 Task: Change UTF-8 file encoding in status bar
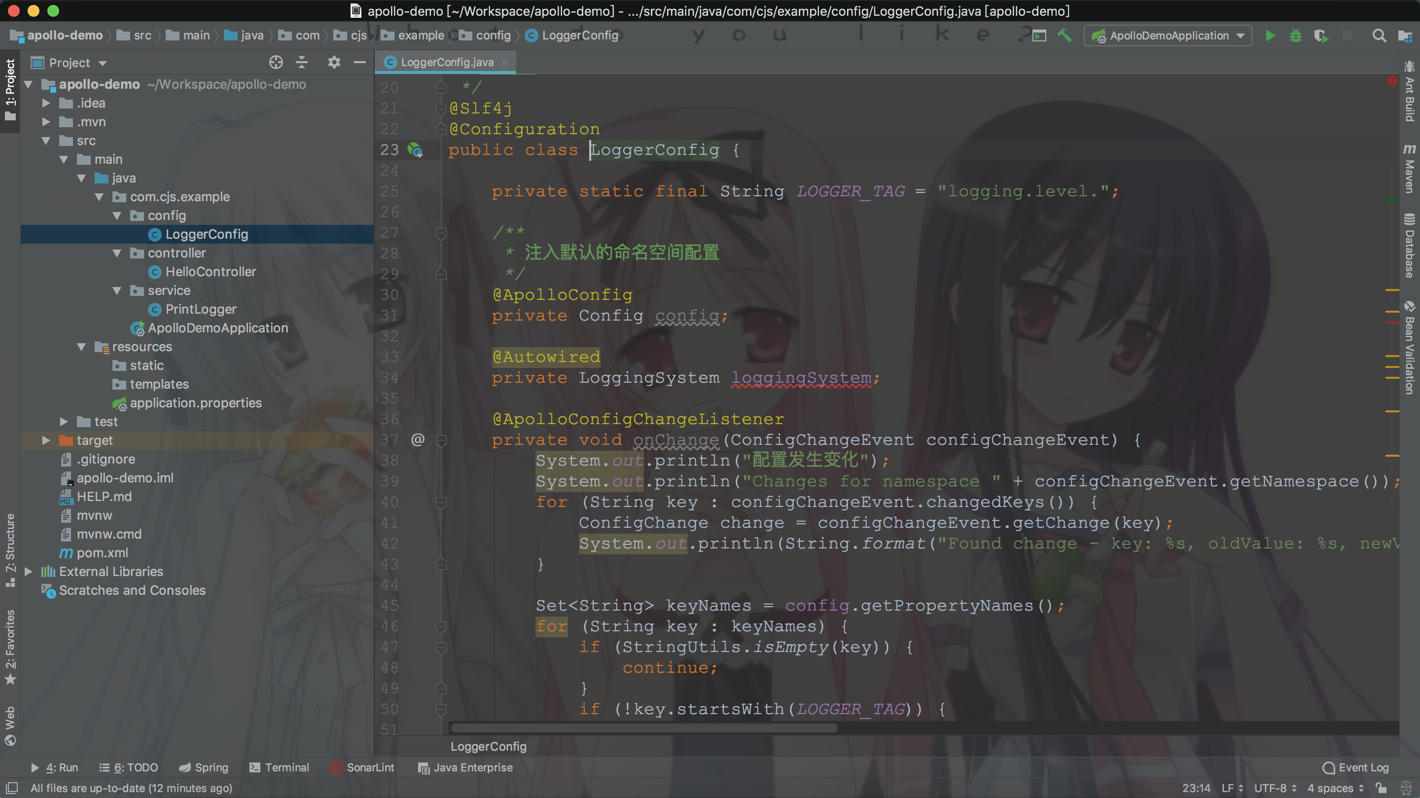point(1275,788)
